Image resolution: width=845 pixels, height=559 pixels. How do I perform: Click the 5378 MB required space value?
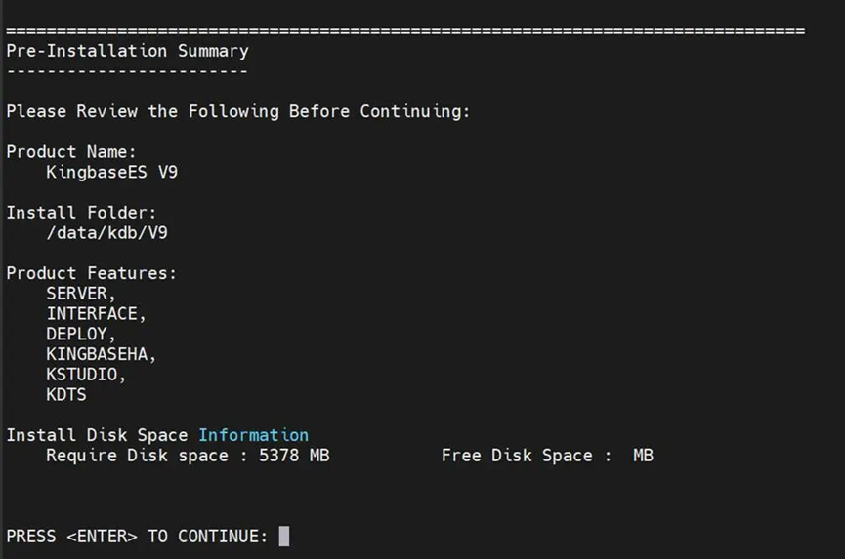(x=294, y=456)
